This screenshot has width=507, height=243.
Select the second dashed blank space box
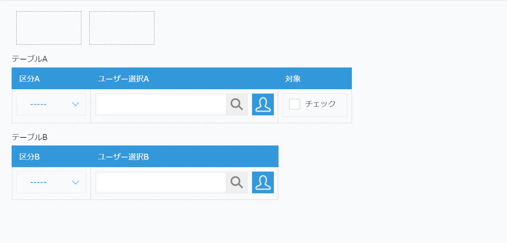point(122,28)
